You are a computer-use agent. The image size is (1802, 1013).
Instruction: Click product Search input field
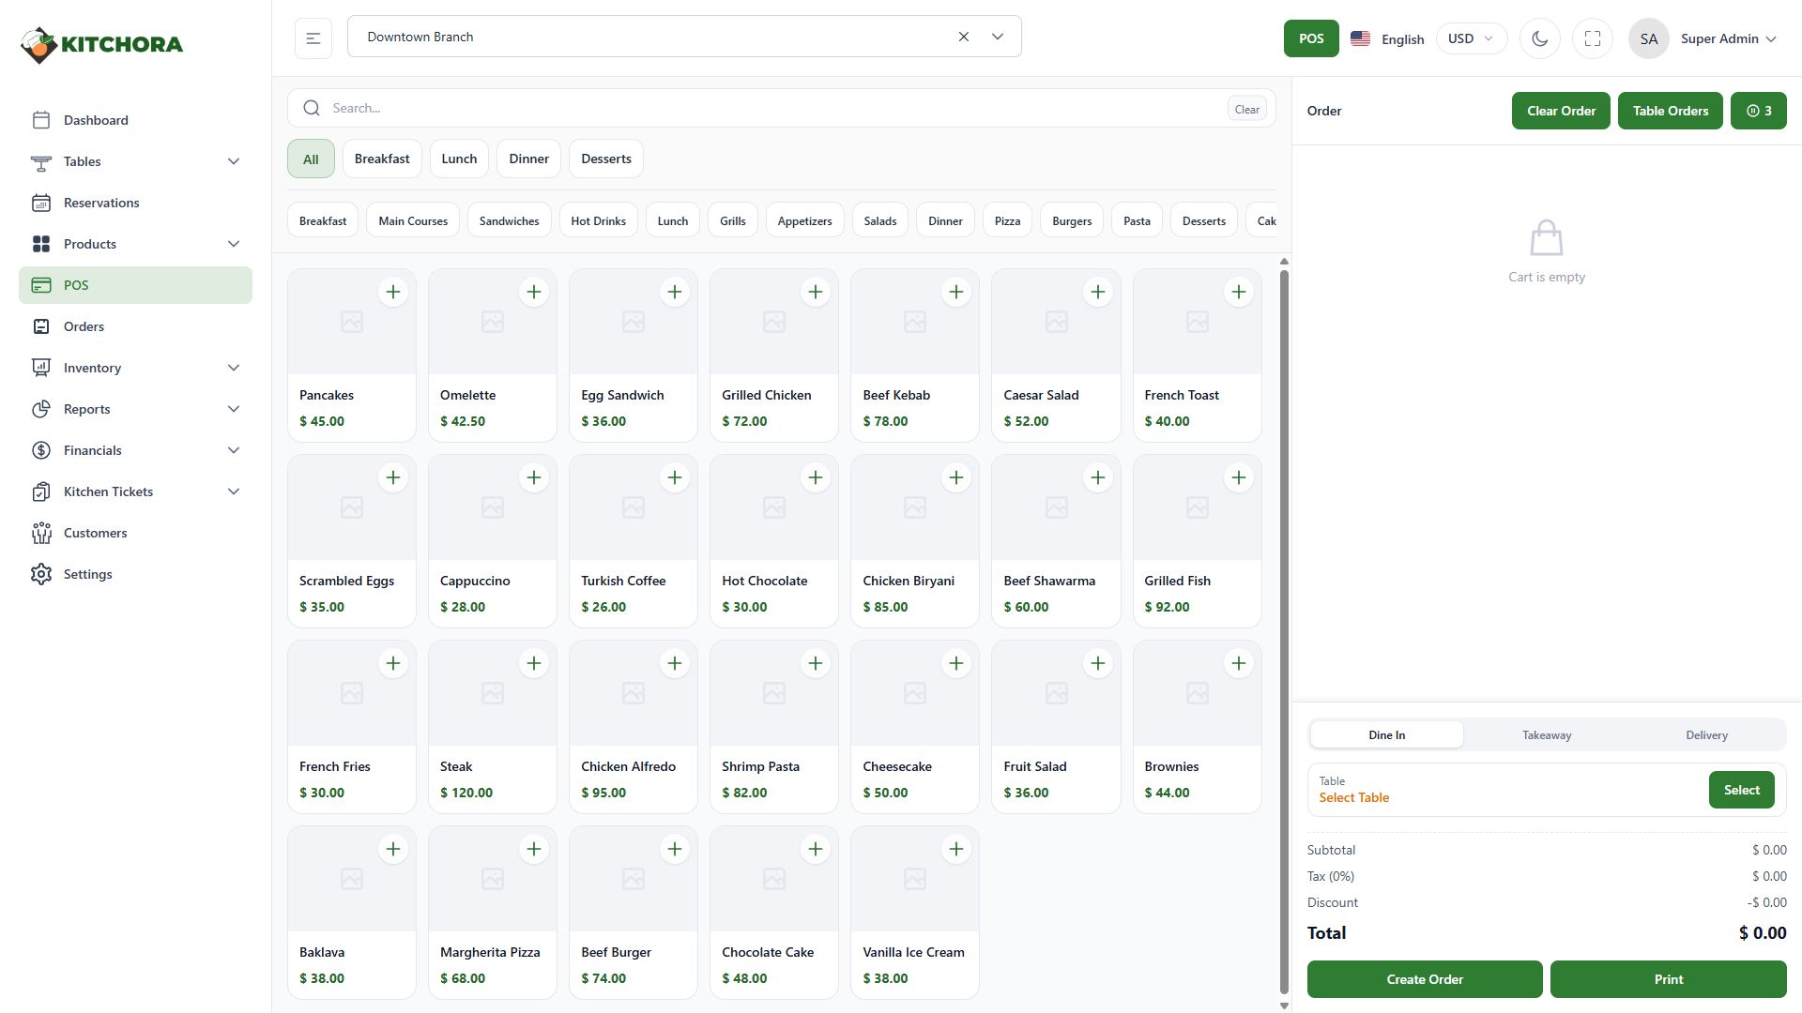(770, 108)
